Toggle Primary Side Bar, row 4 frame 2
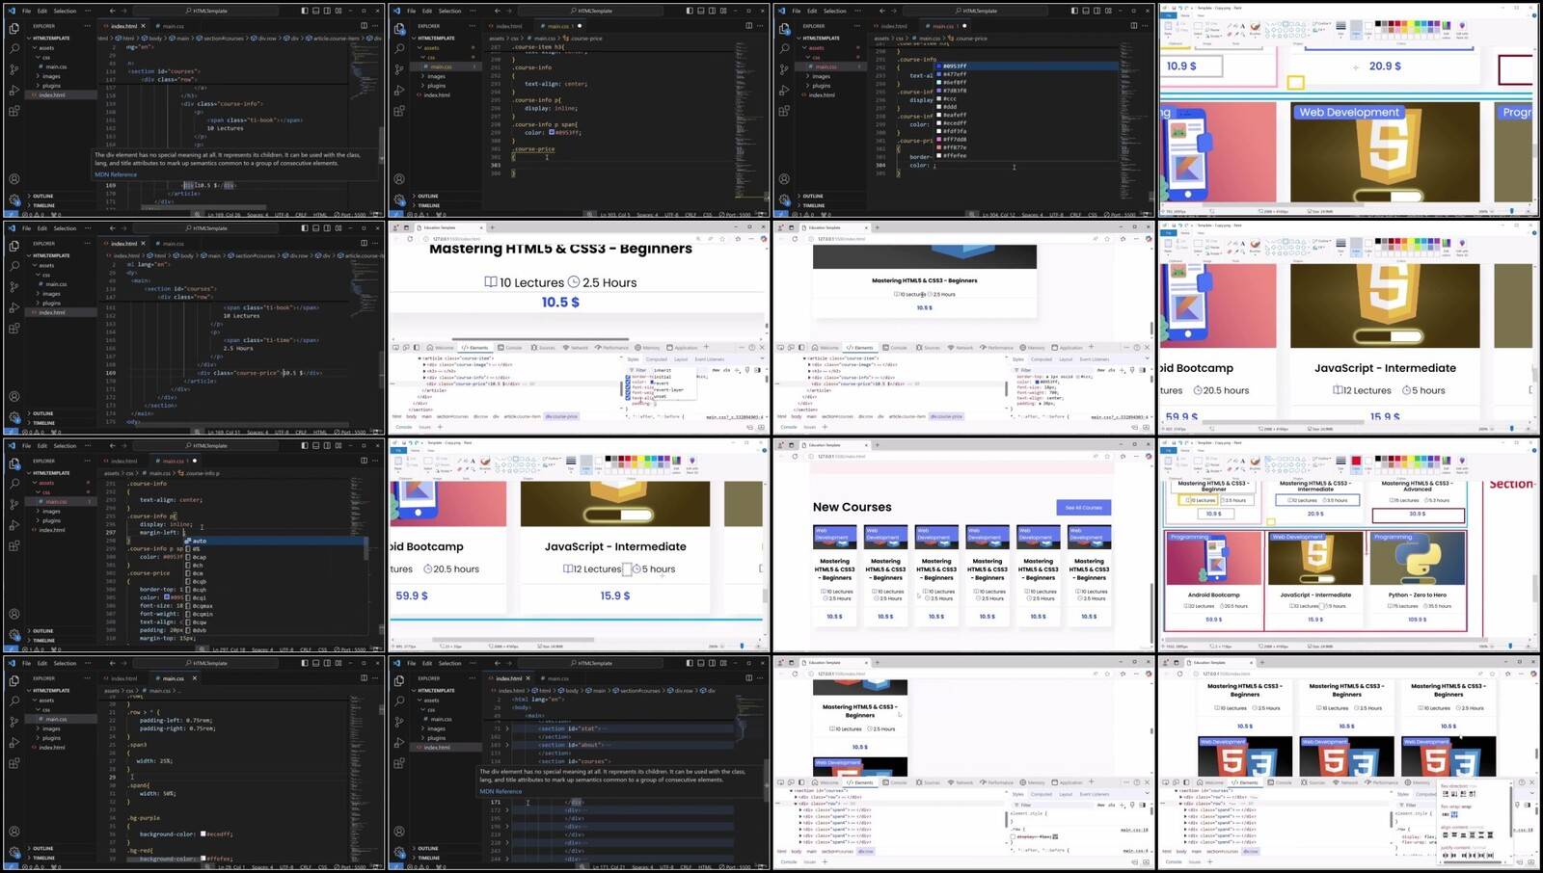The height and width of the screenshot is (873, 1543). pyautogui.click(x=689, y=663)
